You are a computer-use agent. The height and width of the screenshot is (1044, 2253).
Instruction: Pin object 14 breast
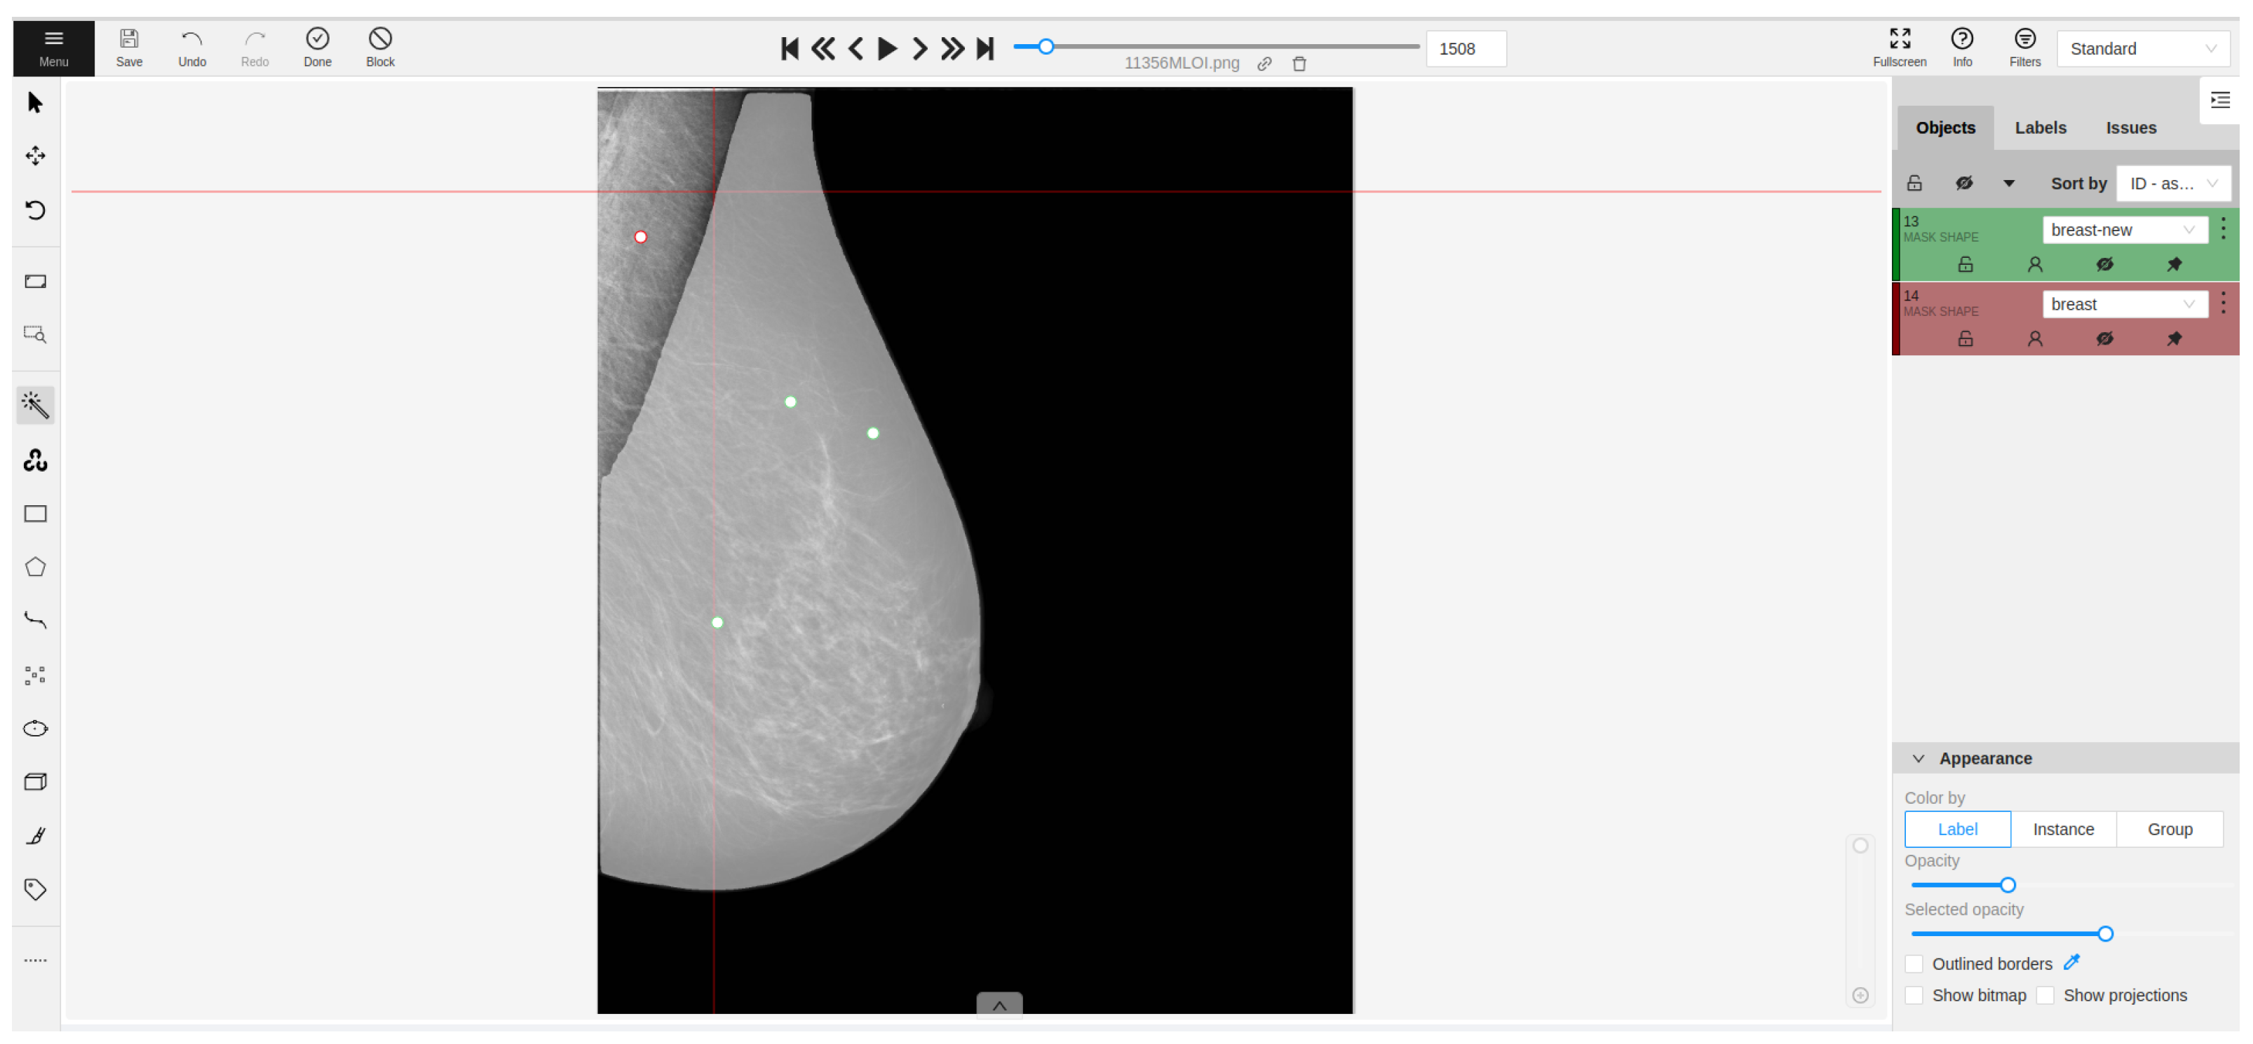[x=2174, y=339]
